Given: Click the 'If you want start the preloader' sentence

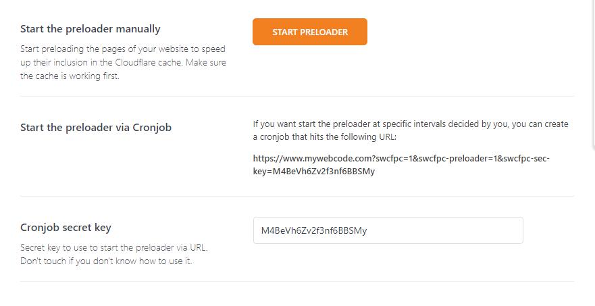Looking at the screenshot, I should [x=411, y=124].
